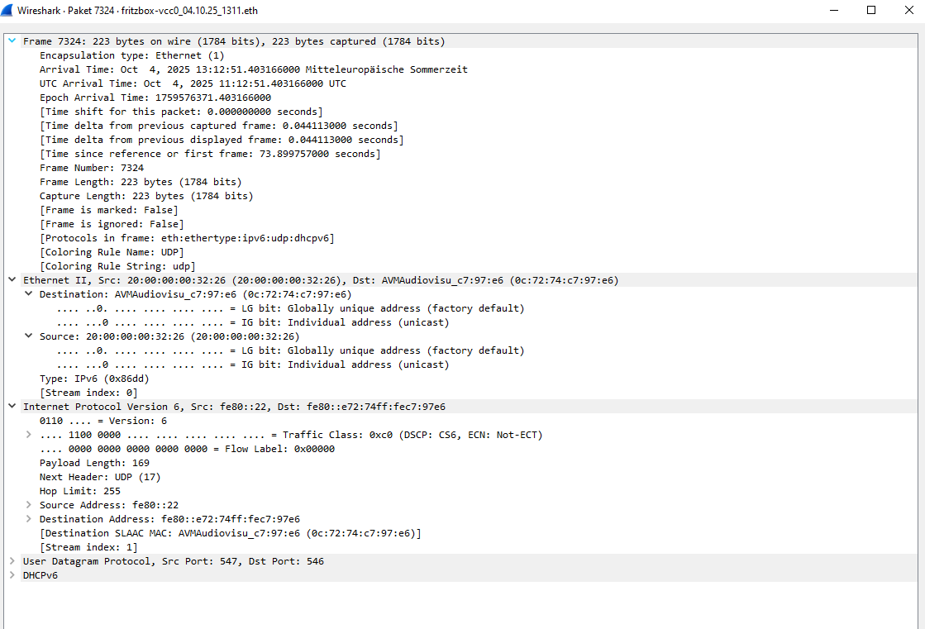Expand the Traffic Class 0xc0 field
This screenshot has height=629, width=925.
(x=28, y=434)
